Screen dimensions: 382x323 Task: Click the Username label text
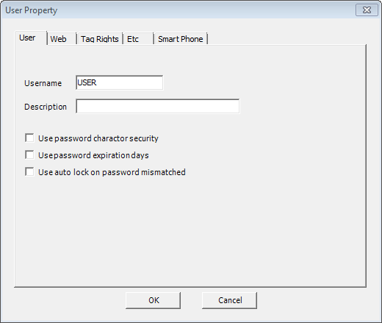tap(43, 83)
